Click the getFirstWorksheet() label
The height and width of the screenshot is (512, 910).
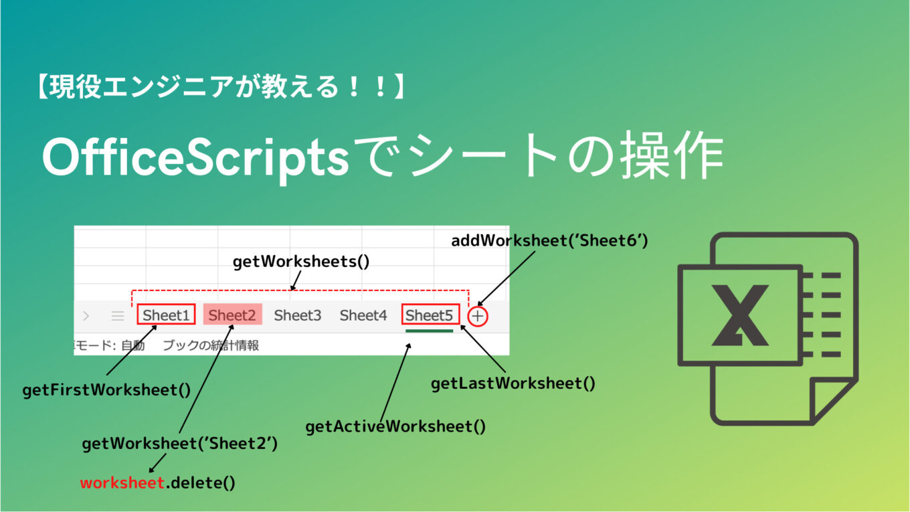[107, 390]
